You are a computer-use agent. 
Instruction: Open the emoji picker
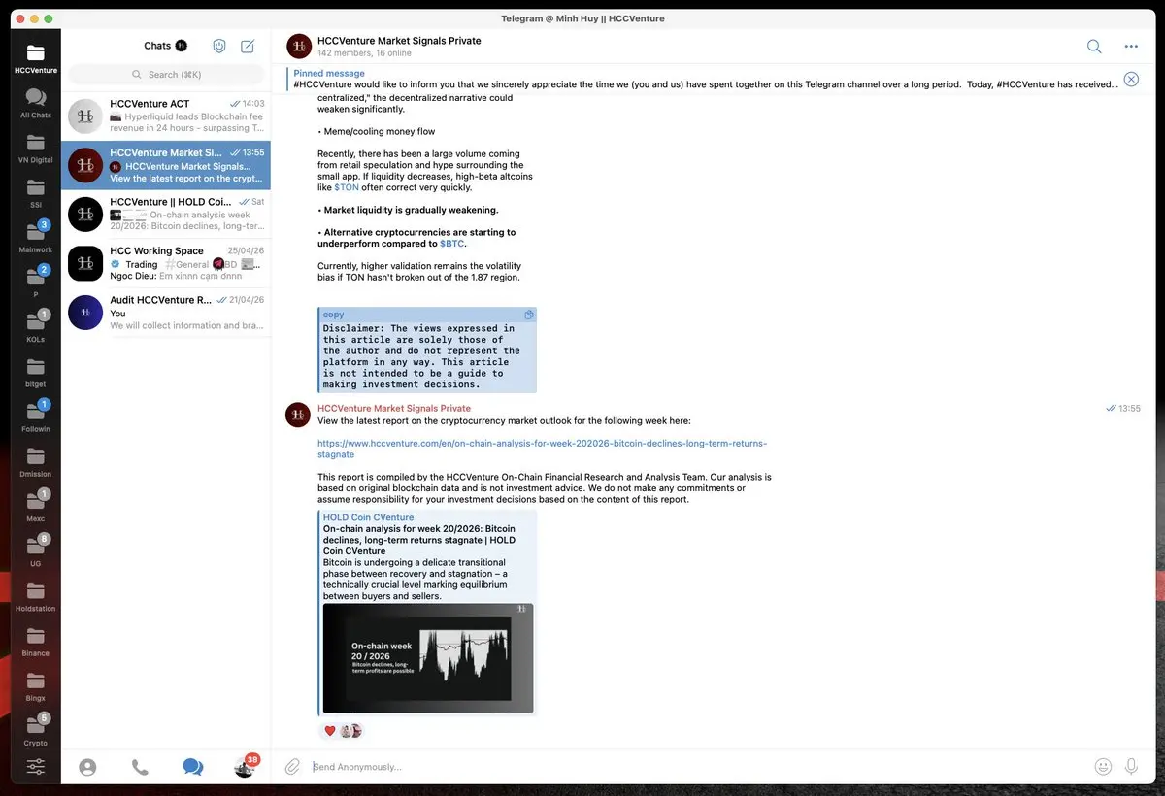(x=1103, y=767)
